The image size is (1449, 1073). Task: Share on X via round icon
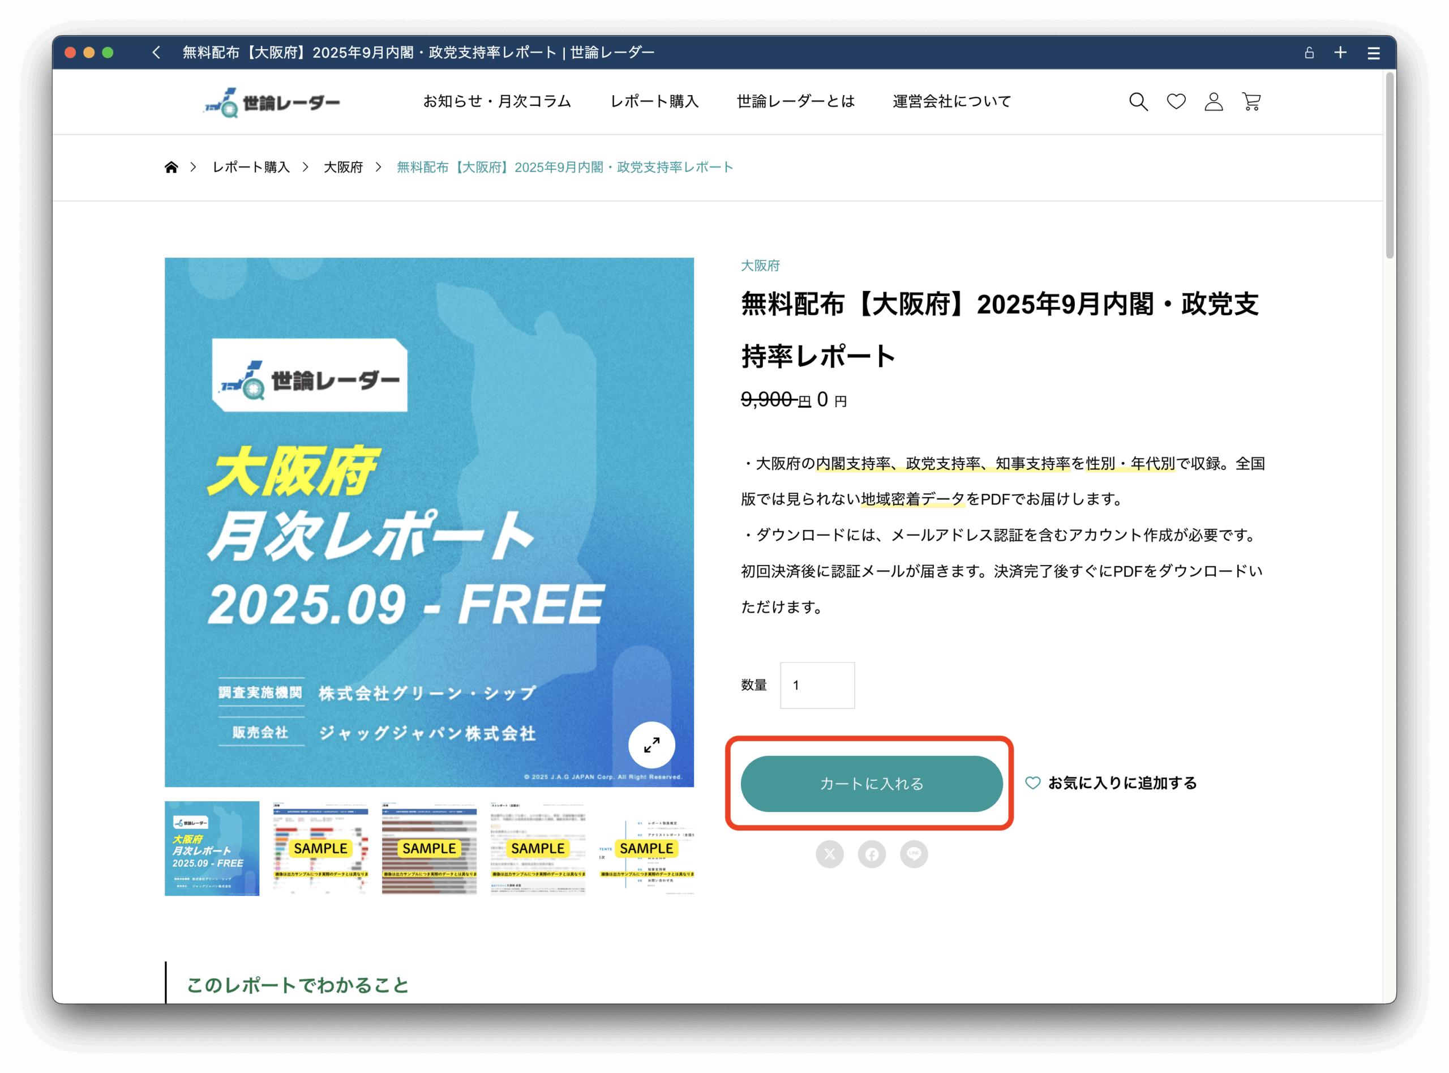pyautogui.click(x=830, y=854)
